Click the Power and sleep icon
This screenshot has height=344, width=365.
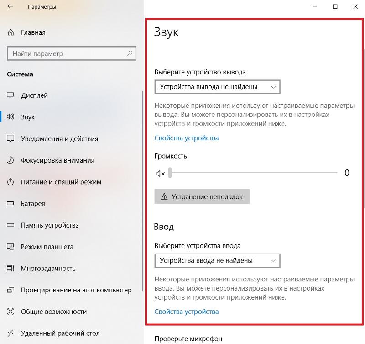coord(10,182)
